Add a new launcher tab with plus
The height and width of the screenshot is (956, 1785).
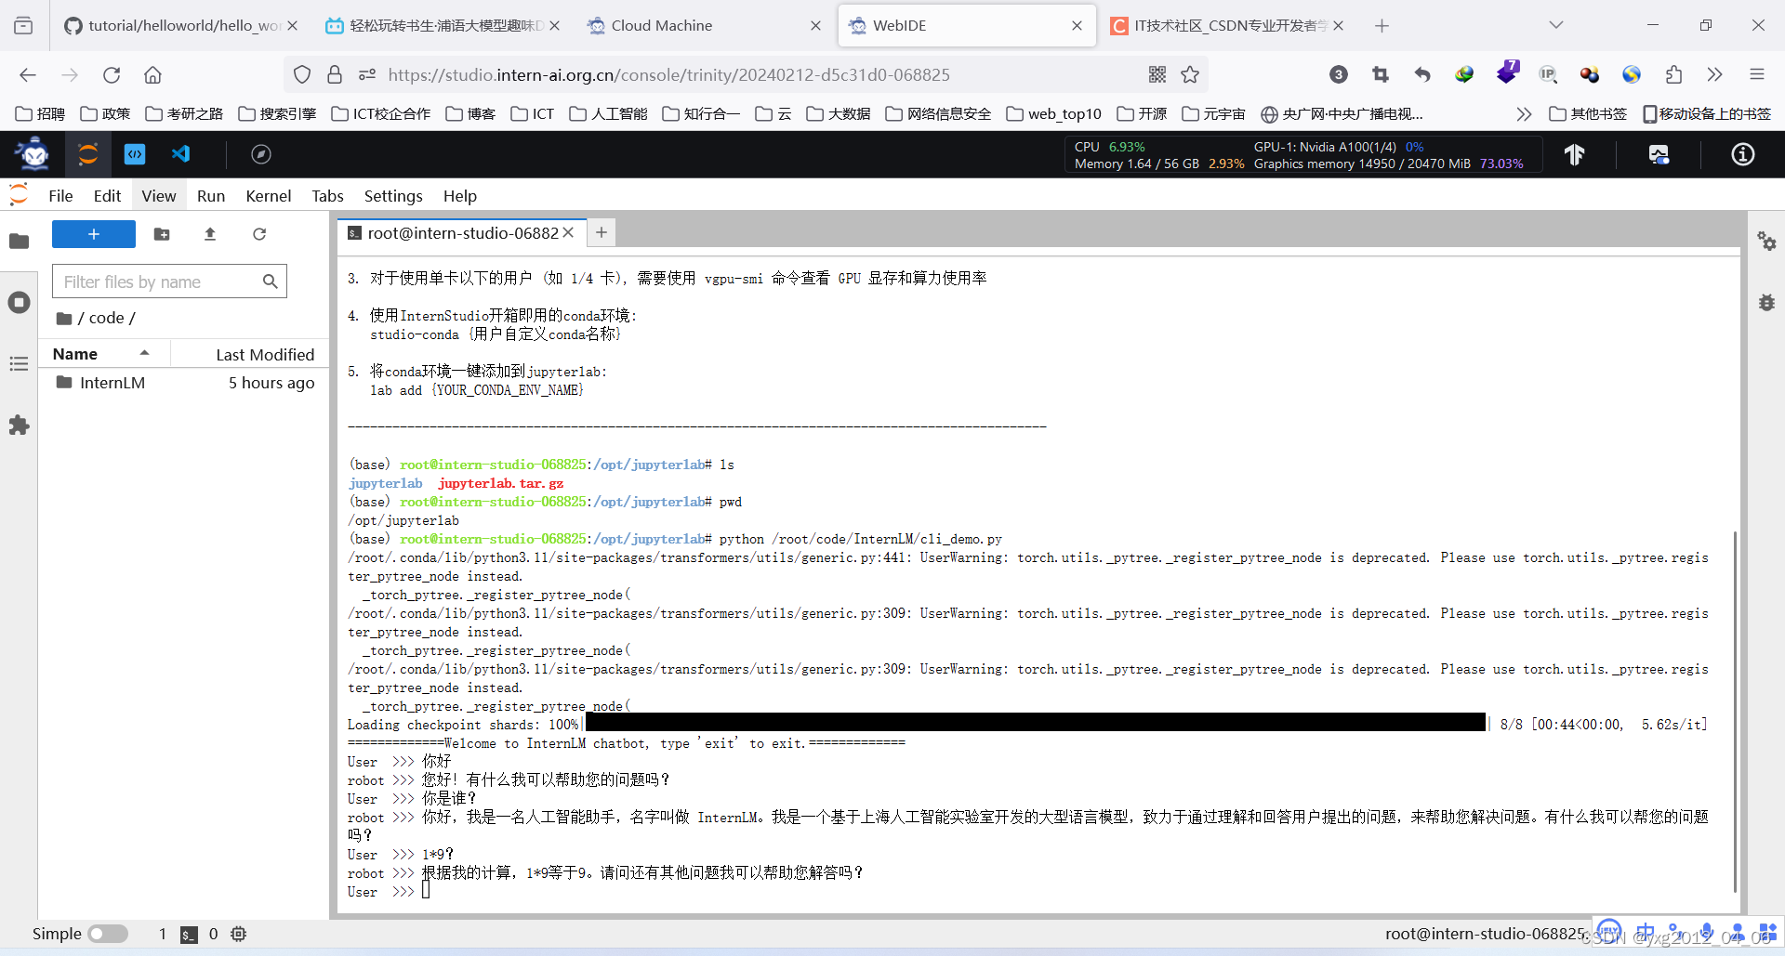(x=602, y=233)
